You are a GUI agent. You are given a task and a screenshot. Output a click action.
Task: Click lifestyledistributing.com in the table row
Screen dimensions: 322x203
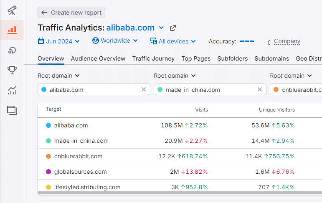(x=87, y=187)
